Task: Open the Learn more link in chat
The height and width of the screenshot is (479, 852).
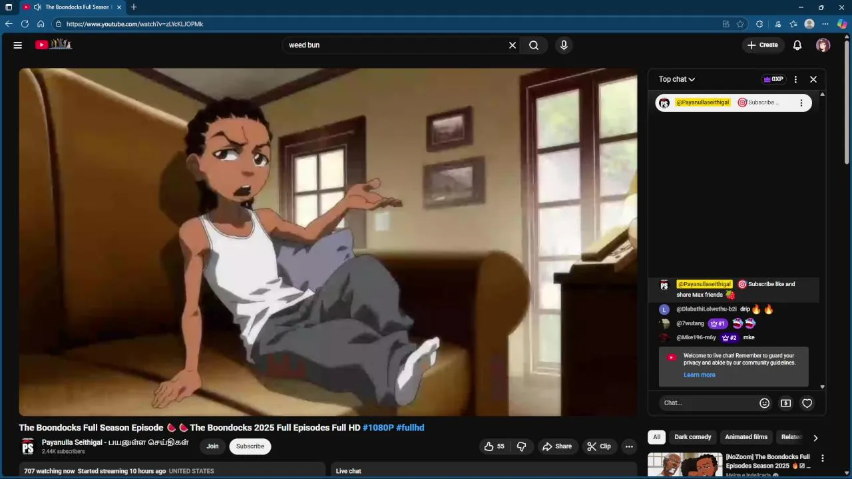Action: coord(700,375)
